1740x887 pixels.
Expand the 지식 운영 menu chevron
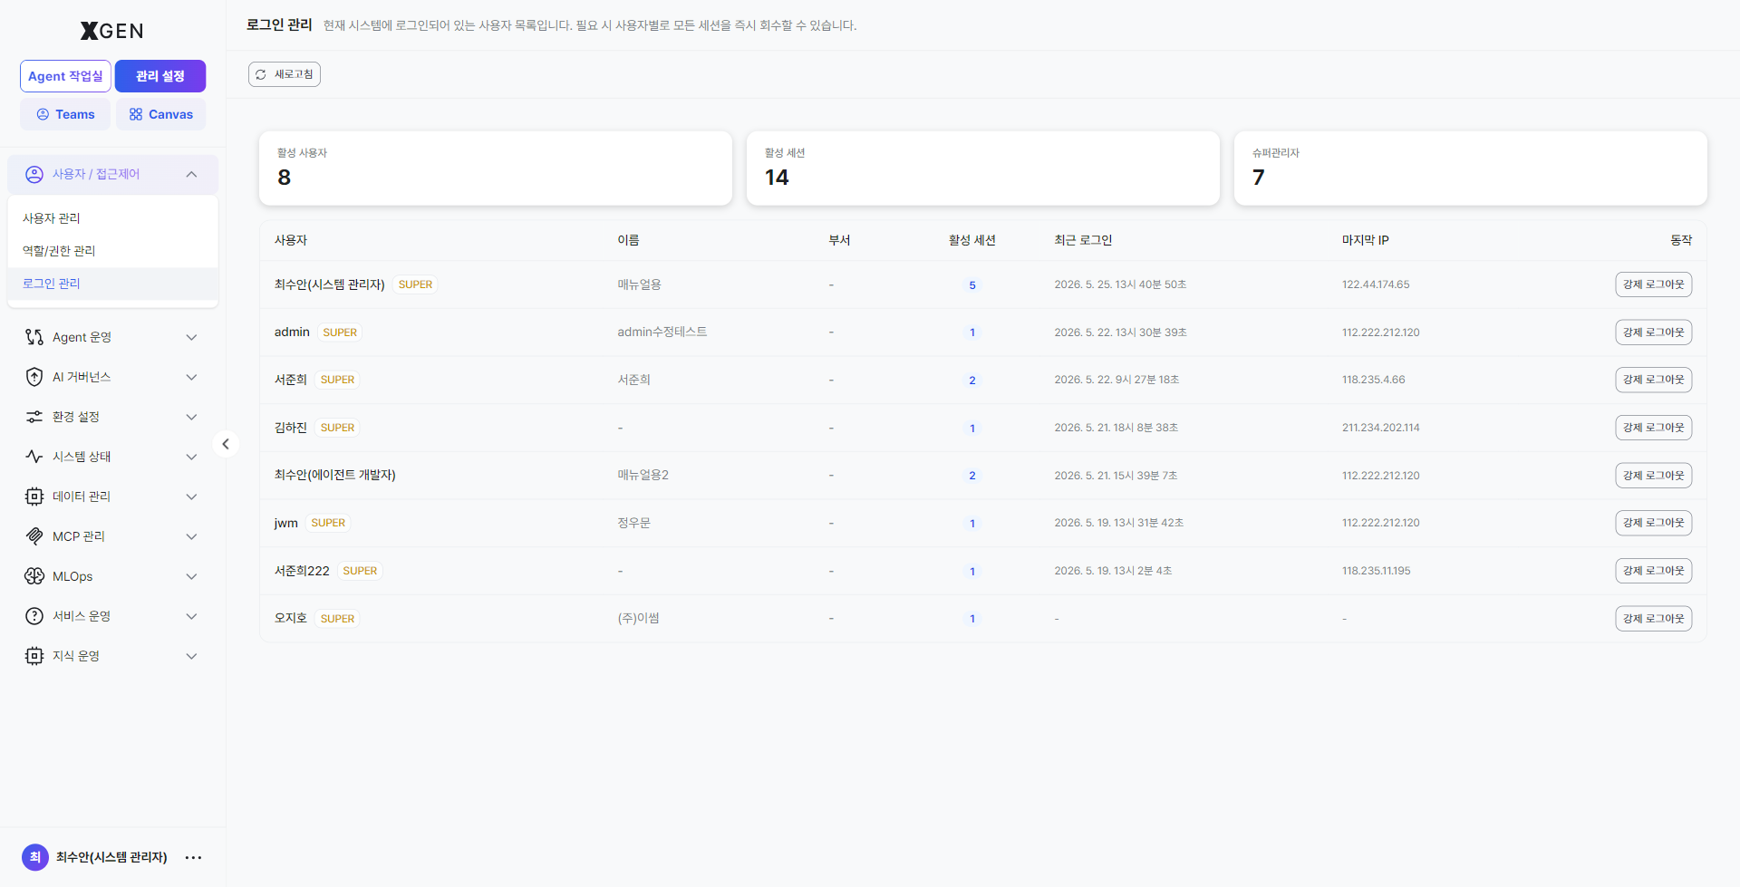click(x=191, y=656)
